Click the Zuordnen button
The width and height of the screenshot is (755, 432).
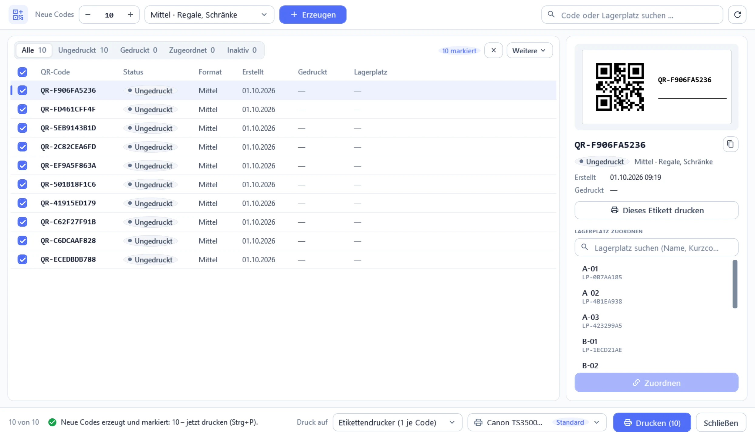(x=656, y=383)
